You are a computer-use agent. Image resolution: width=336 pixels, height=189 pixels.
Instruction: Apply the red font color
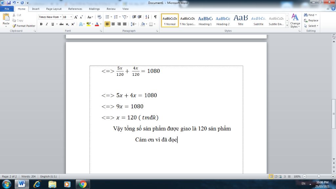pyautogui.click(x=97, y=24)
